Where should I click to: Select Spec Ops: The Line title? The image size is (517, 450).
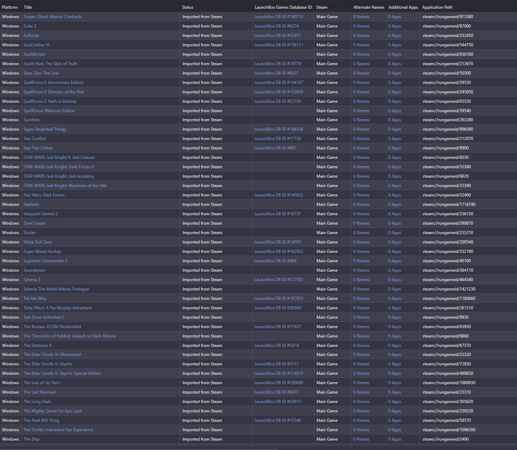[x=41, y=73]
